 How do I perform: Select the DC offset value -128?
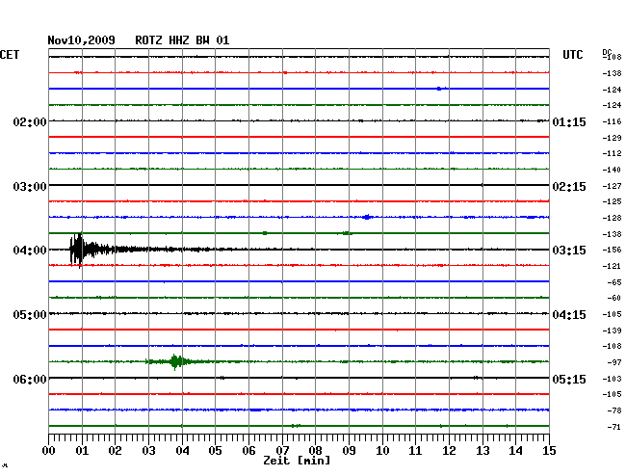[x=612, y=218]
